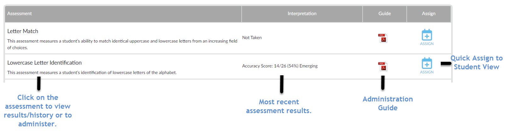Open the PDF guide for Lowercase Letter Identification
This screenshot has width=511, height=132.
383,66
